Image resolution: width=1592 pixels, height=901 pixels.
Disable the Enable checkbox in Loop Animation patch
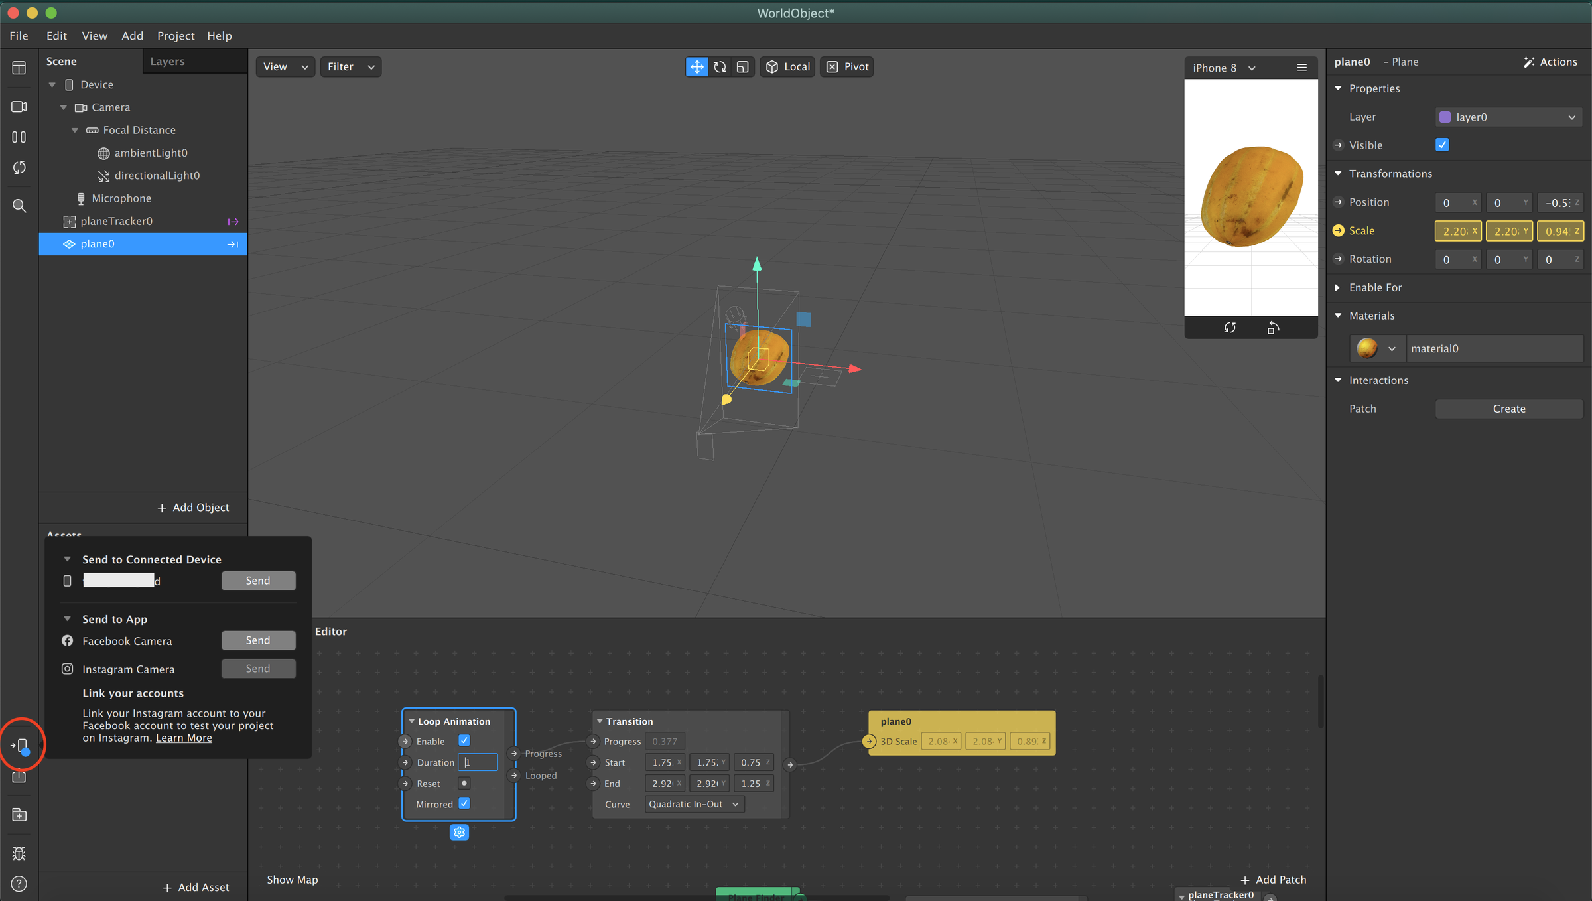[464, 740]
